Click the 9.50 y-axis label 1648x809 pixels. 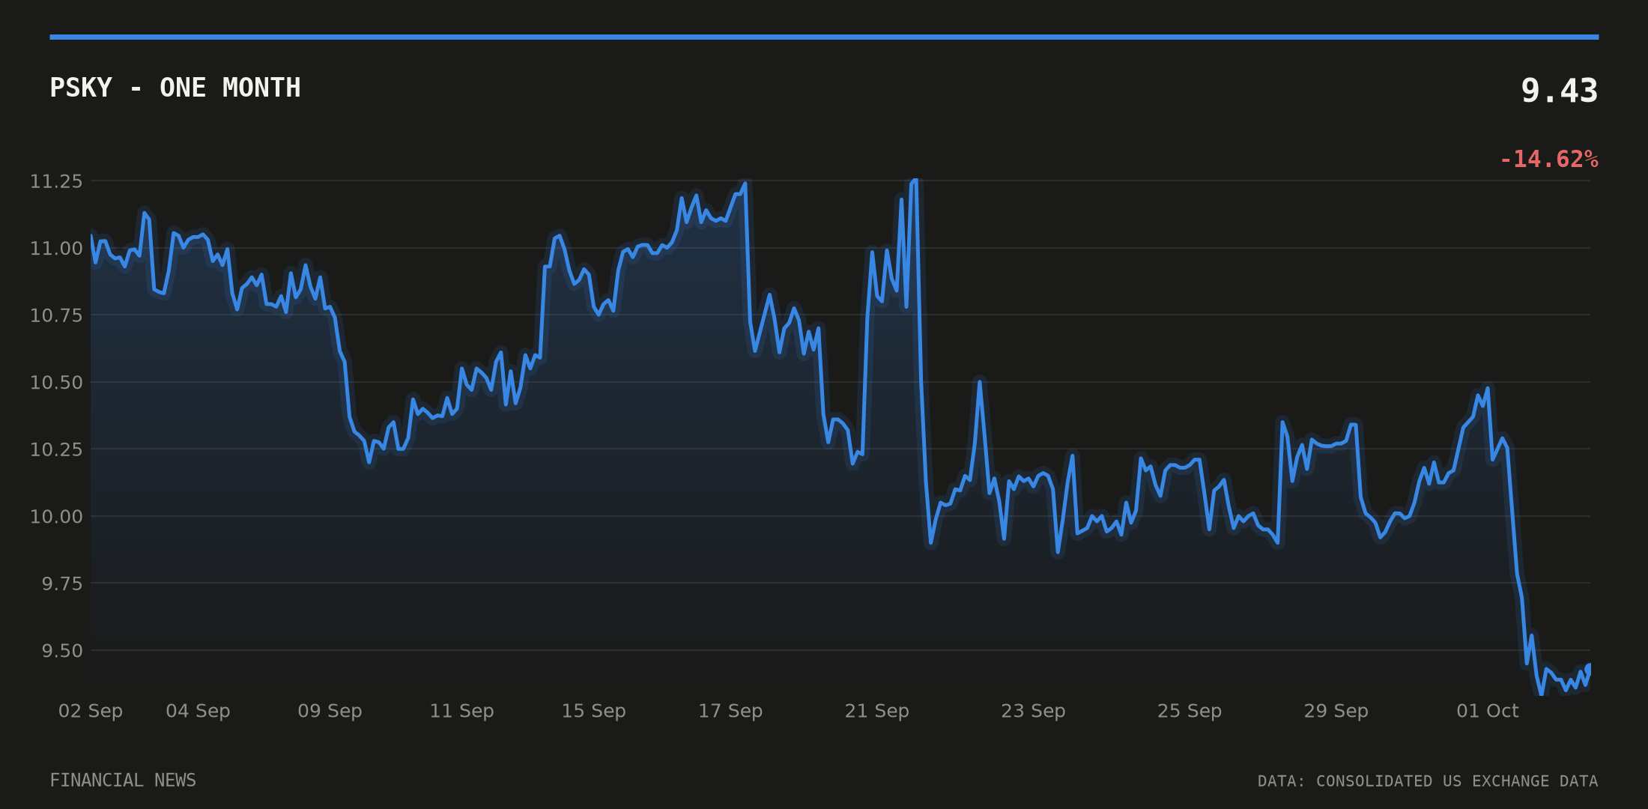(62, 651)
